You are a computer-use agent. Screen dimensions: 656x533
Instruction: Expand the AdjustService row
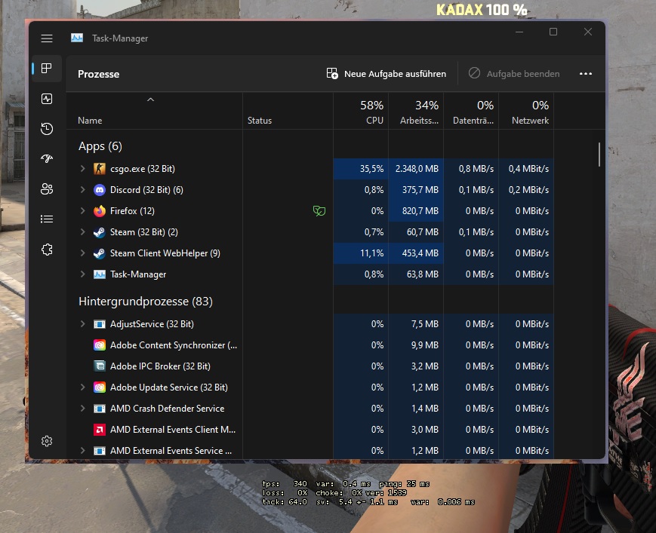[x=83, y=324]
